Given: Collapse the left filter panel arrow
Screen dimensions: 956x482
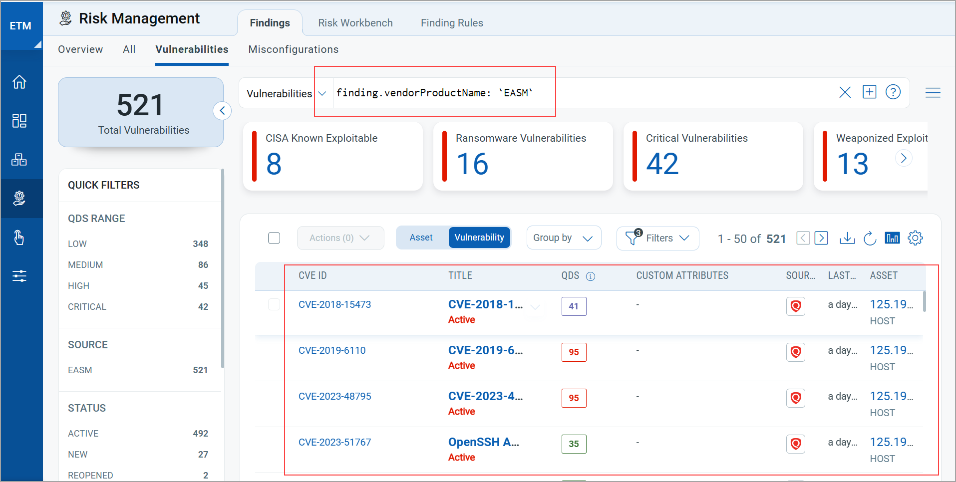Looking at the screenshot, I should click(222, 111).
